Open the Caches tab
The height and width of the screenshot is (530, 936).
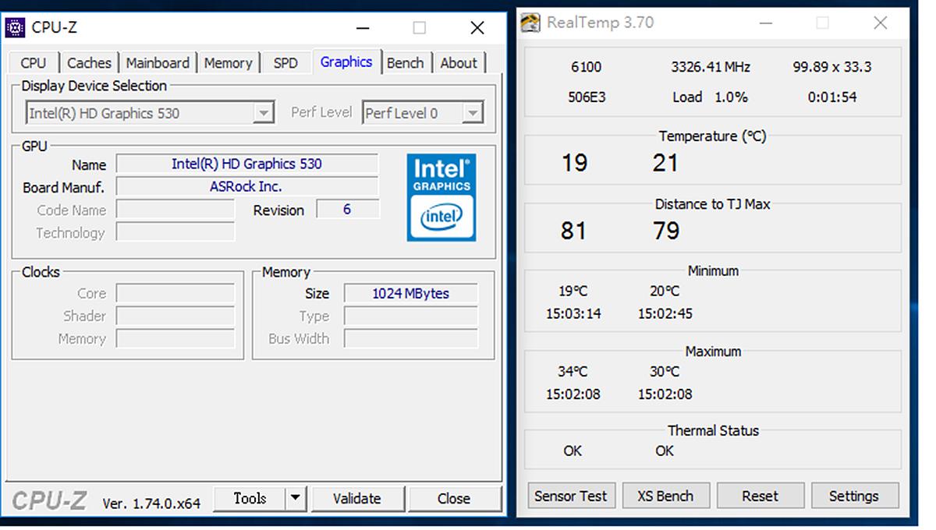tap(89, 63)
